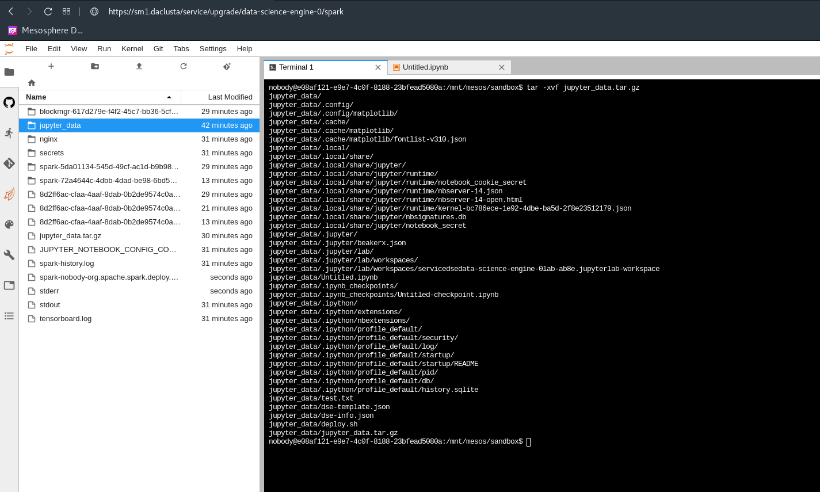Focus the terminal at the command prompt
Screen dimensions: 820x492
(528, 442)
